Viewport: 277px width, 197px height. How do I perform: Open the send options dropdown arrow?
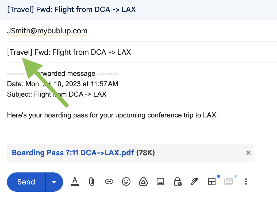pos(54,182)
